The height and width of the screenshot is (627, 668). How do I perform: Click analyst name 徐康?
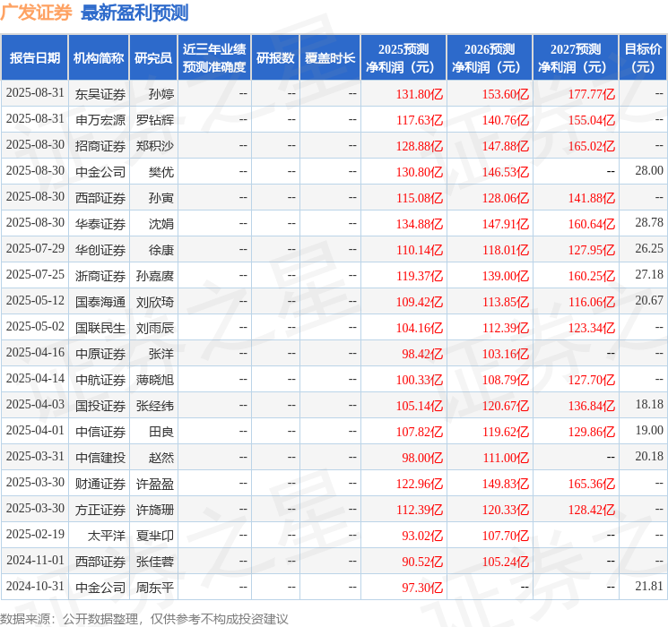[161, 250]
